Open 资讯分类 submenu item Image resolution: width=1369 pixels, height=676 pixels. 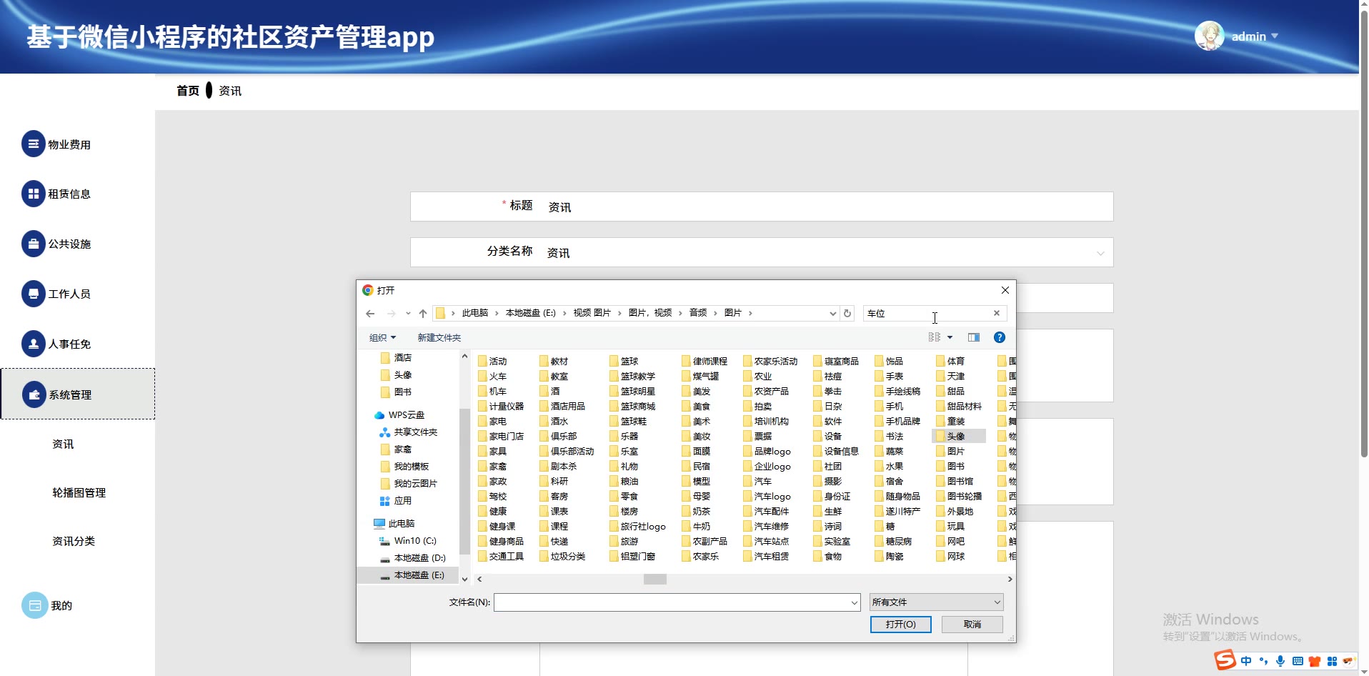[x=74, y=542]
